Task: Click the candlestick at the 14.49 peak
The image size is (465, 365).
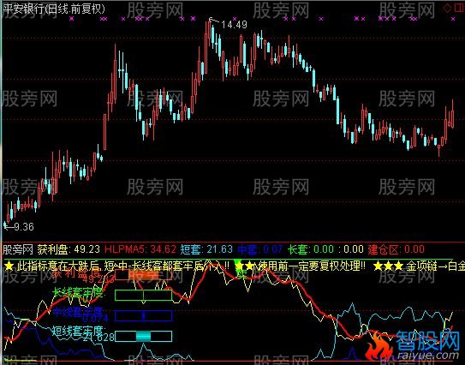Action: click(209, 33)
